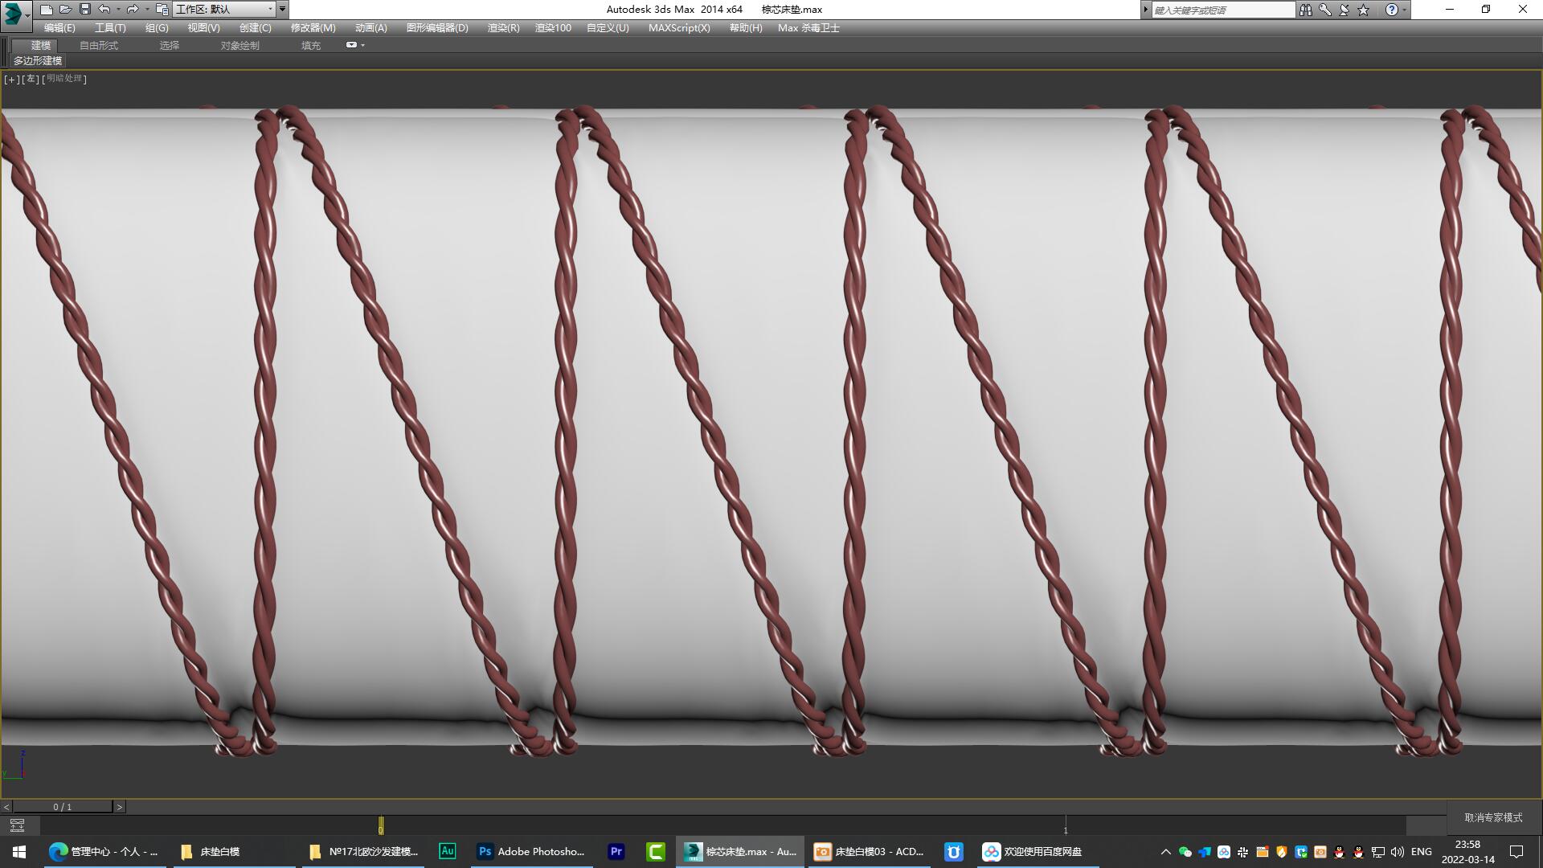Save file using floppy disk icon
1543x868 pixels.
(84, 10)
